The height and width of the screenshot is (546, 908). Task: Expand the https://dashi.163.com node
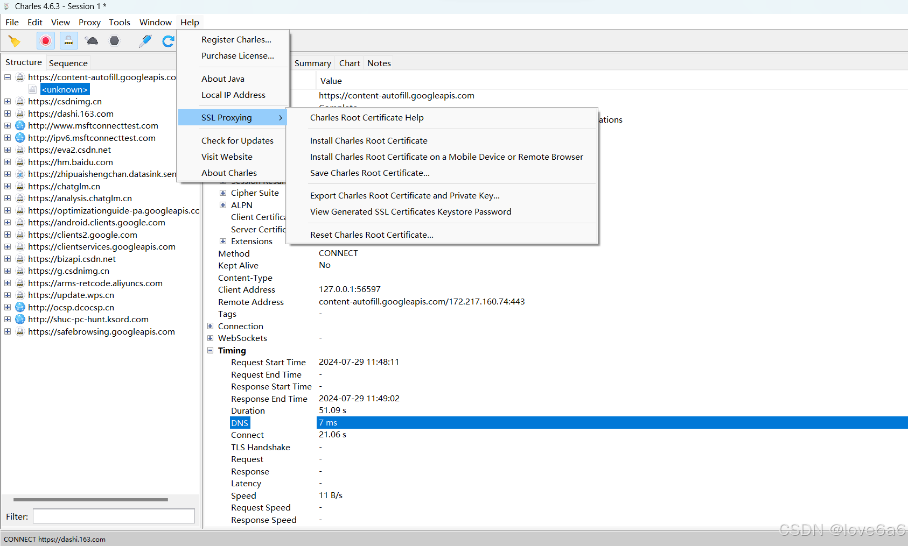8,114
